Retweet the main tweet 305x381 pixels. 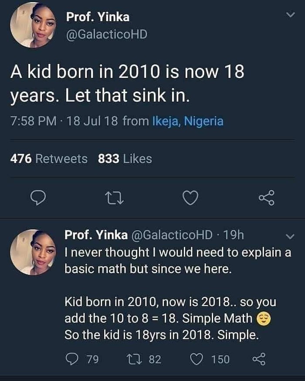(x=115, y=198)
